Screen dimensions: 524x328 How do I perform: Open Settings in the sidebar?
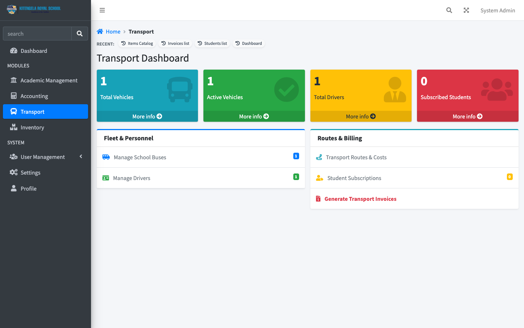[45, 172]
